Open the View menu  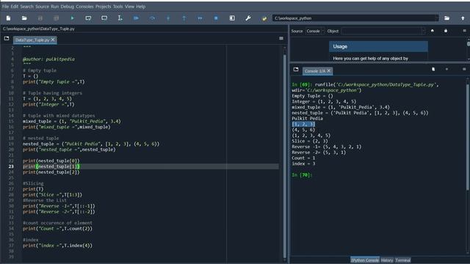click(129, 7)
